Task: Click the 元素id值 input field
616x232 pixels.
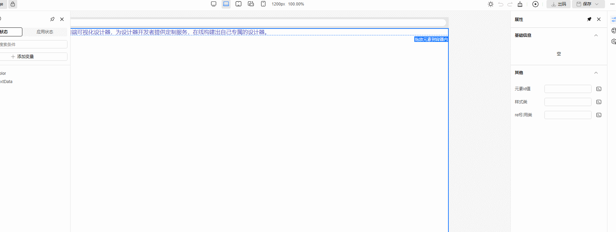Action: 568,89
